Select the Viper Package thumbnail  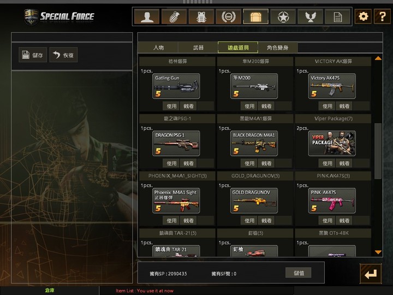pyautogui.click(x=332, y=143)
